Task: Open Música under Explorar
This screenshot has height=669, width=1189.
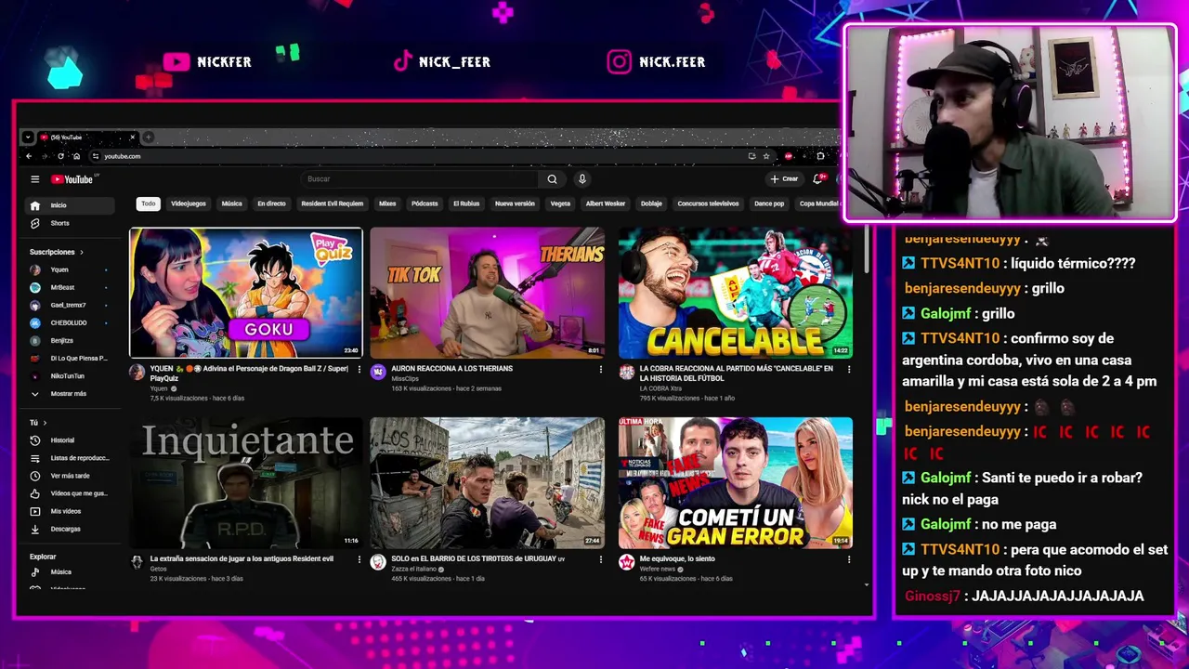Action: 70,572
